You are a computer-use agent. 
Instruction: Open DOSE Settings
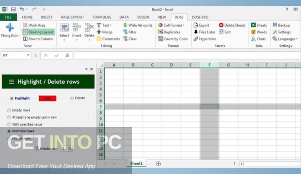pyautogui.click(x=282, y=32)
